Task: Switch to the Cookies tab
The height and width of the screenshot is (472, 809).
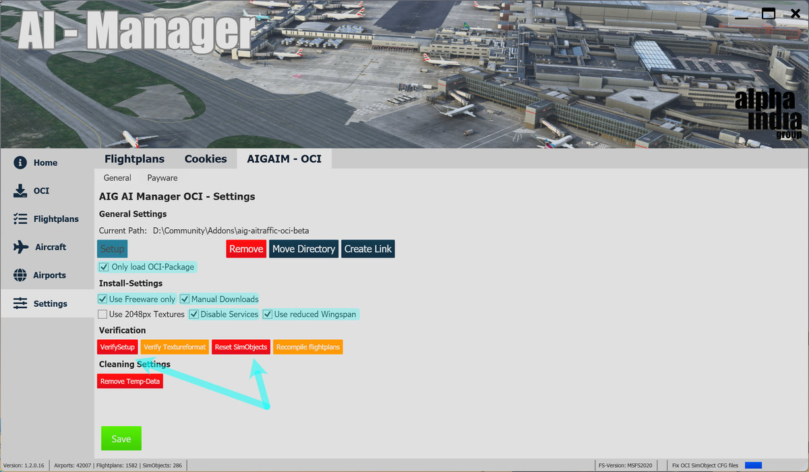Action: tap(206, 159)
